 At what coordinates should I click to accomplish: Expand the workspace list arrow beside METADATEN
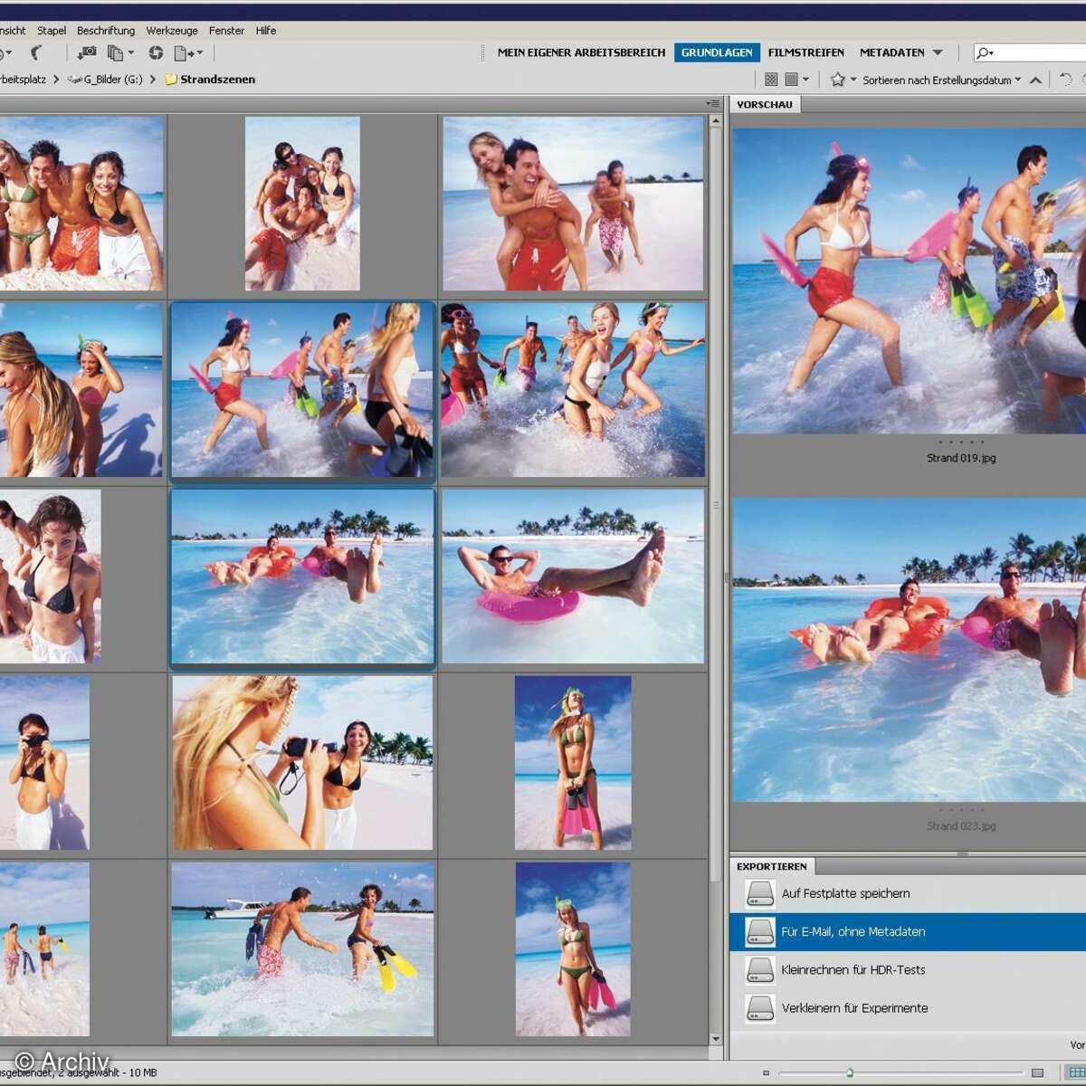click(938, 52)
